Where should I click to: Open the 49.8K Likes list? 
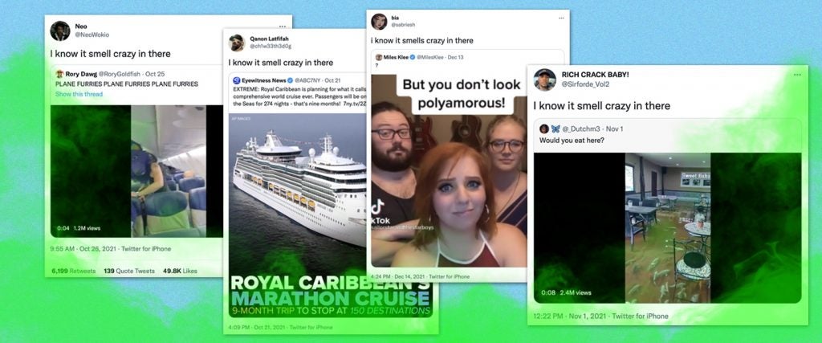pyautogui.click(x=181, y=272)
